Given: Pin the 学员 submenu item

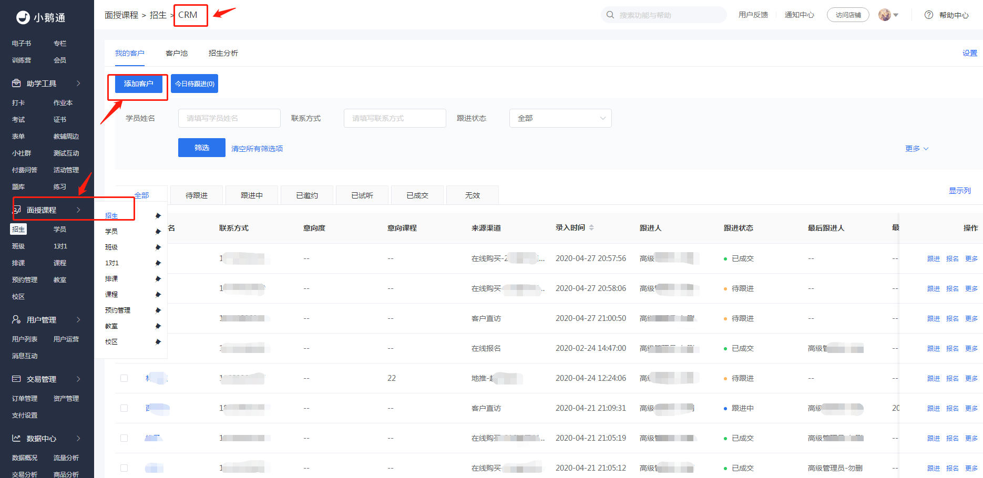Looking at the screenshot, I should tap(158, 232).
